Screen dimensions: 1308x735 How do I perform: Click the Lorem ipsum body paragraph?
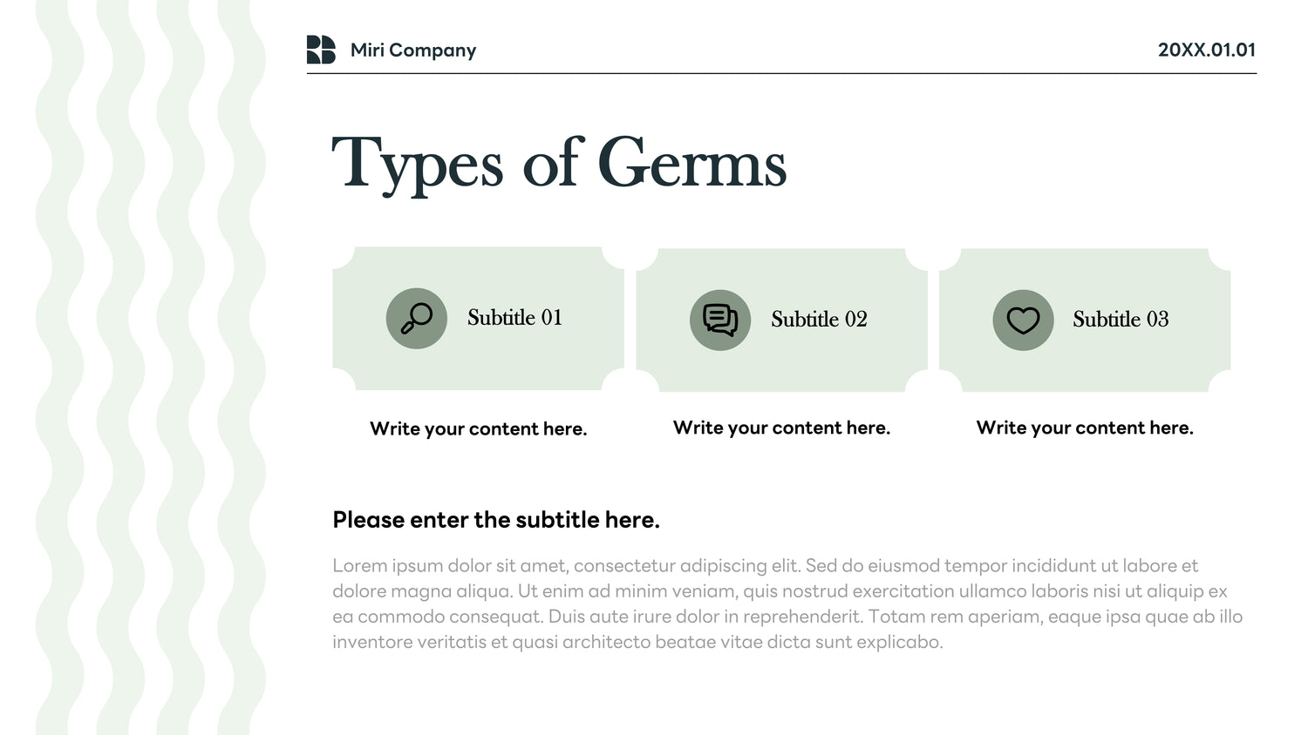coord(787,604)
